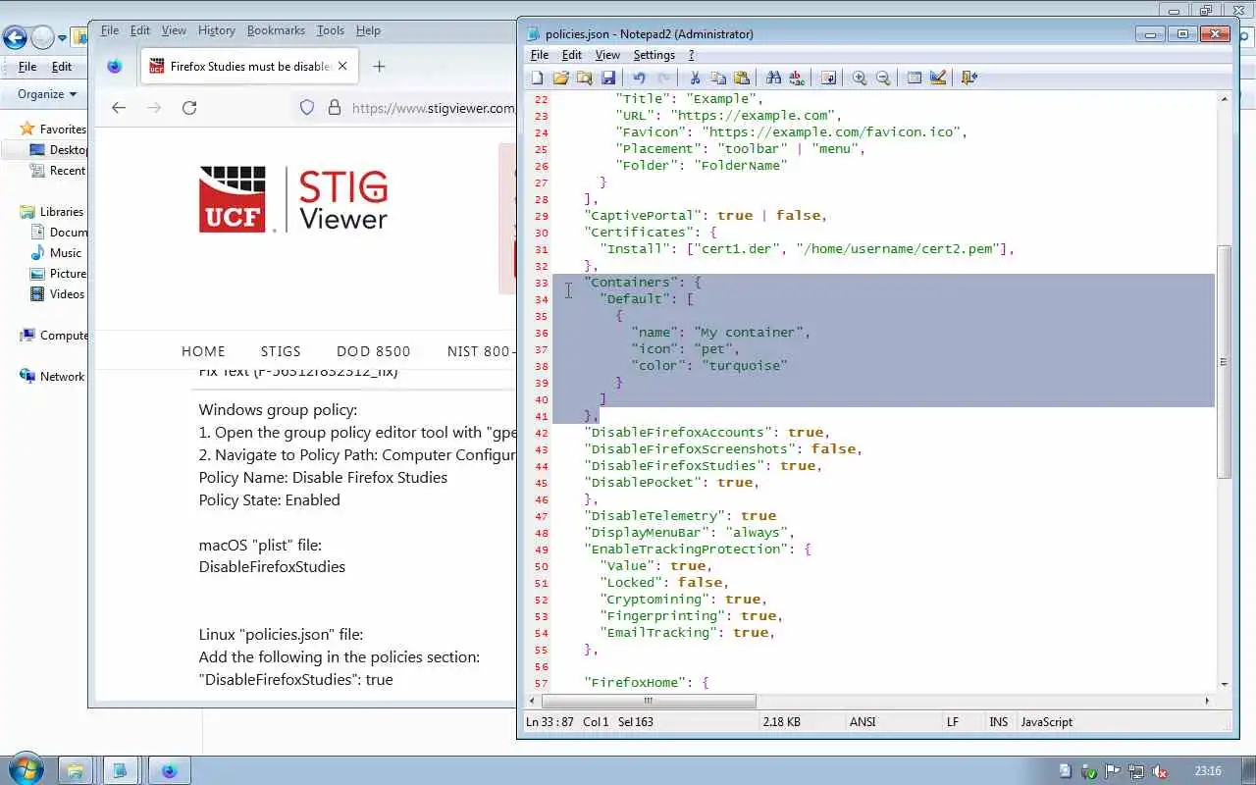The height and width of the screenshot is (785, 1256).
Task: Open a new tab in Firefox
Action: 379,66
